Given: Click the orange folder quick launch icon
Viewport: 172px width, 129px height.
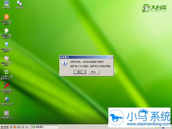Looking at the screenshot, I should [x=15, y=127].
